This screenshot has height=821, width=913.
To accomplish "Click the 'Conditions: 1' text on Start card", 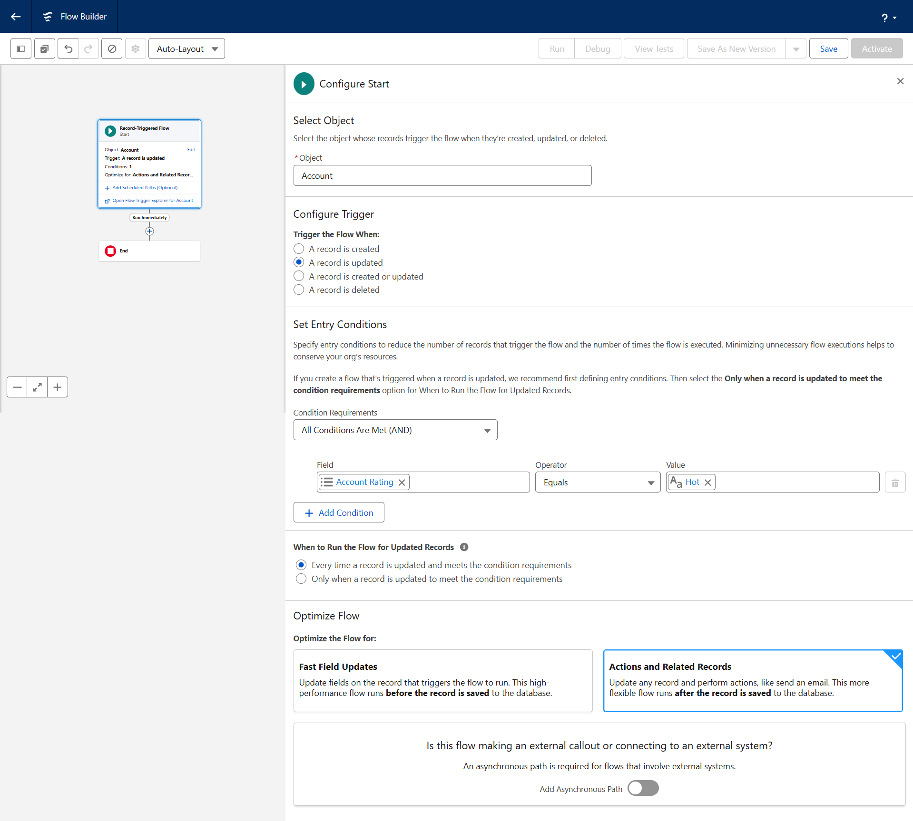I will (118, 167).
